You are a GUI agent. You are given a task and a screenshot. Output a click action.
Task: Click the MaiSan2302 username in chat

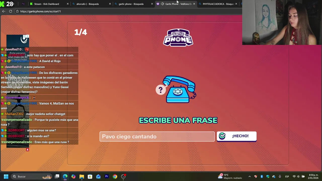tap(14, 114)
